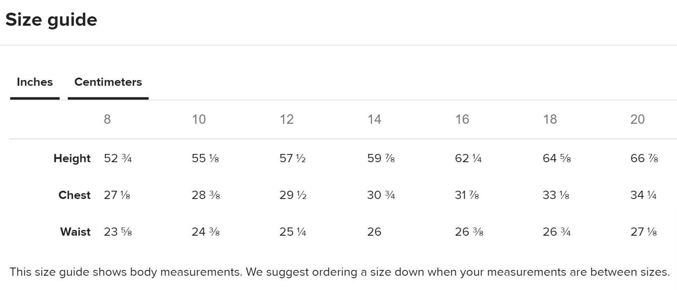
Task: Switch to the Inches tab
Action: (x=35, y=82)
